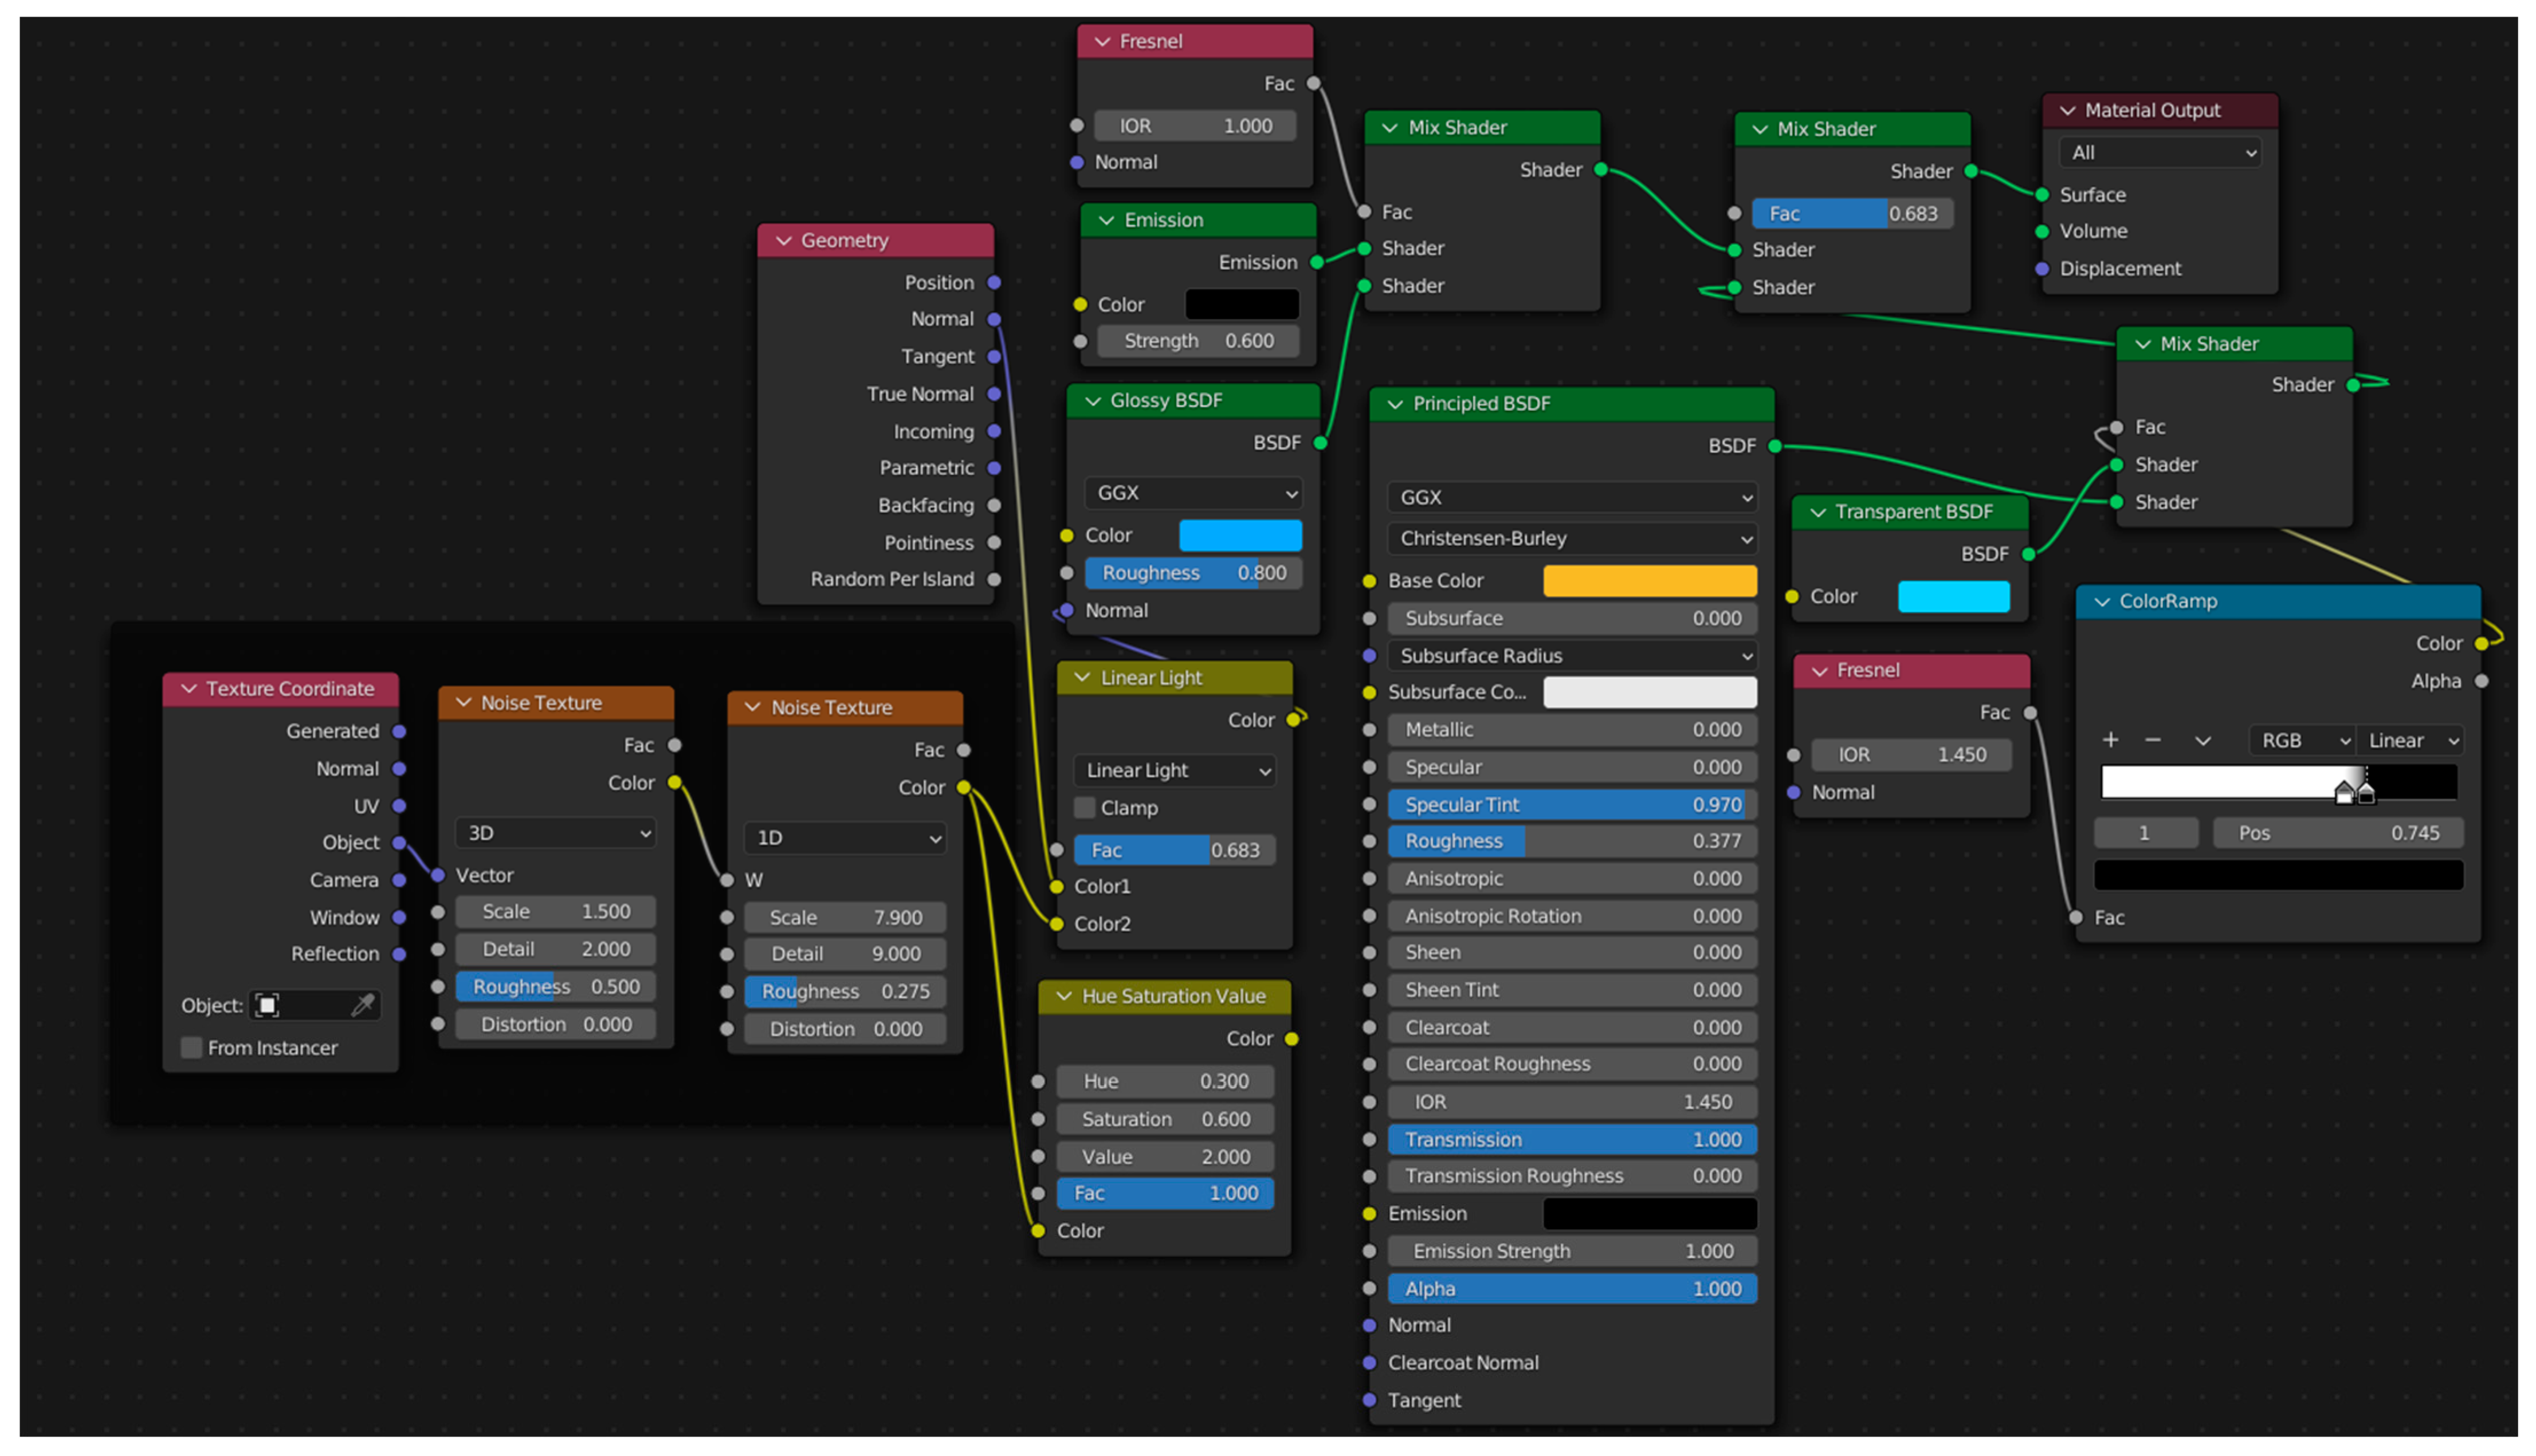
Task: Click the Principled BSDF IOR 1.450 field
Action: coord(1573,1102)
